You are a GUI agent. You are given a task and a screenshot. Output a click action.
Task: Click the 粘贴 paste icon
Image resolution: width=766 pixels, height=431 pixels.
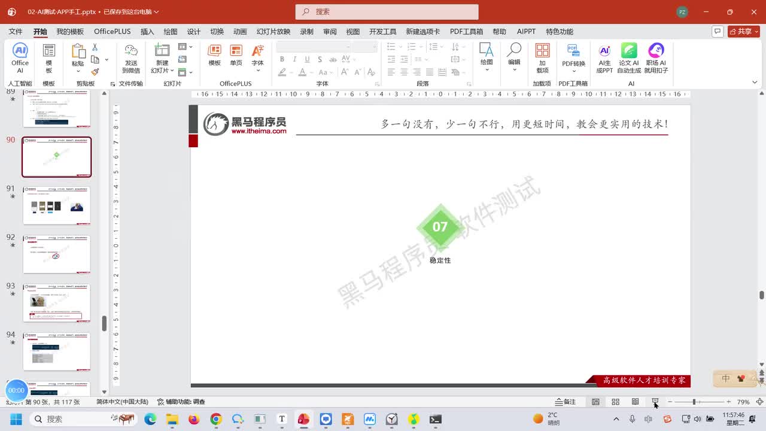pyautogui.click(x=78, y=51)
